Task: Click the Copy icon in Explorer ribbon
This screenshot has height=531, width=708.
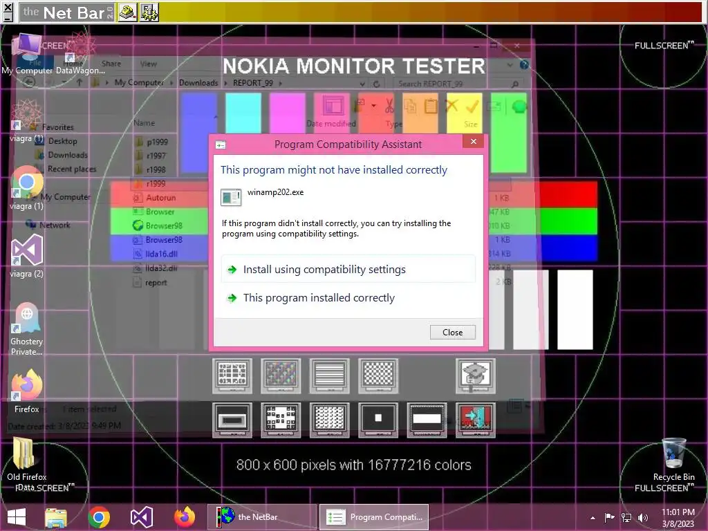Action: pos(411,106)
